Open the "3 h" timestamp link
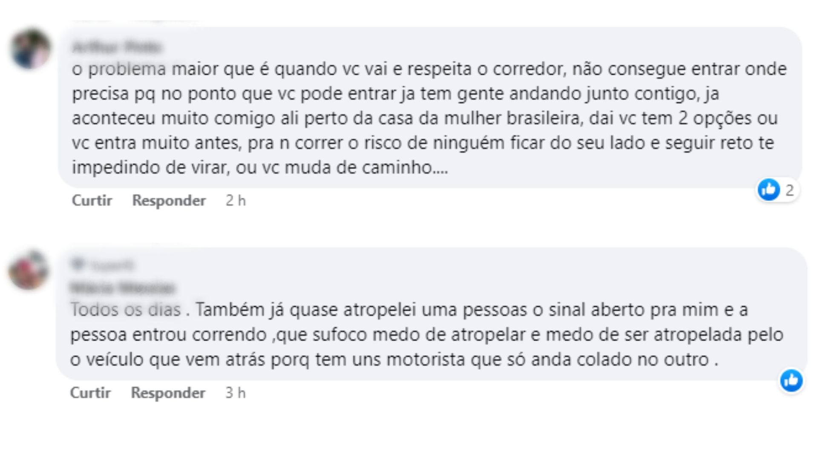 click(235, 393)
